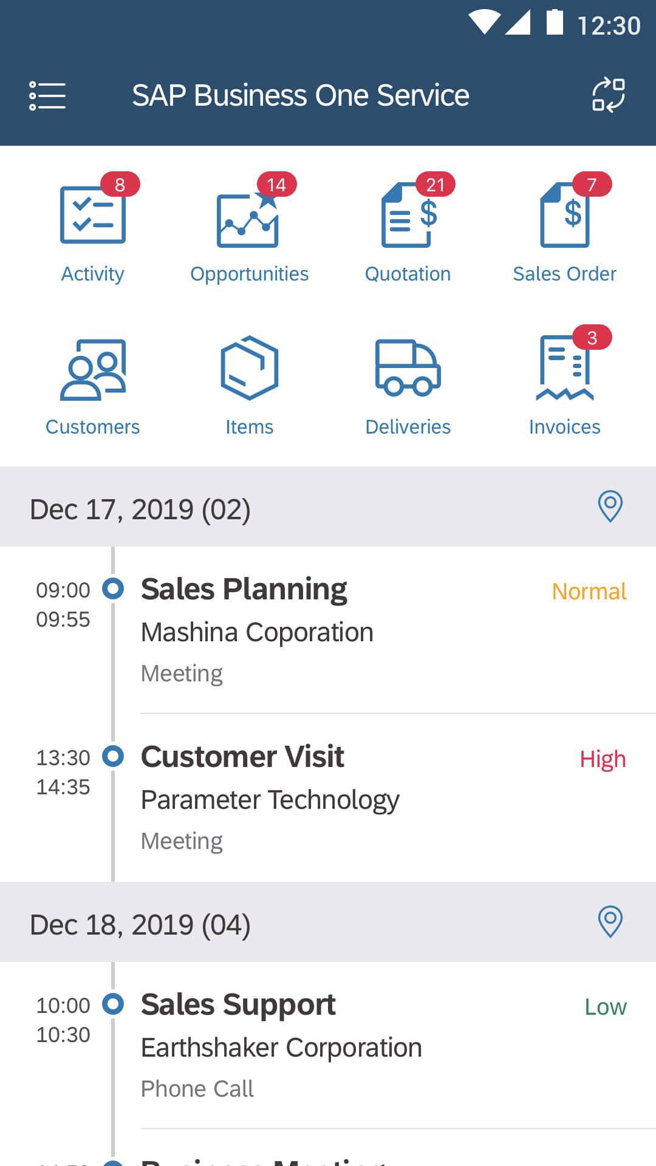Image resolution: width=656 pixels, height=1166 pixels.
Task: Tap the sync icon in header
Action: pos(608,95)
